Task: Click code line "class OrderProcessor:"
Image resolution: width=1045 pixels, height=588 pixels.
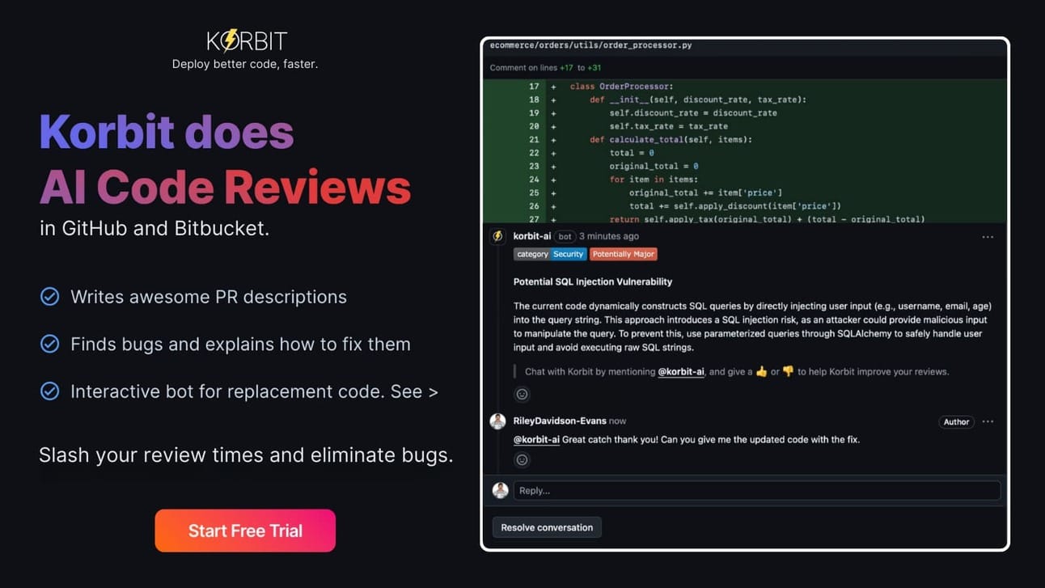Action: [x=621, y=87]
